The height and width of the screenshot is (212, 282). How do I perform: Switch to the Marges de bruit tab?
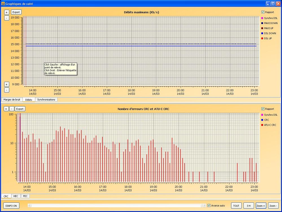click(12, 100)
